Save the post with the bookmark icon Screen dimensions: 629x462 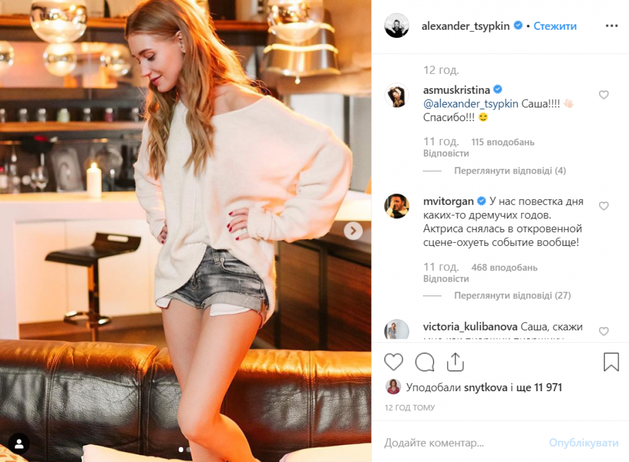click(611, 362)
